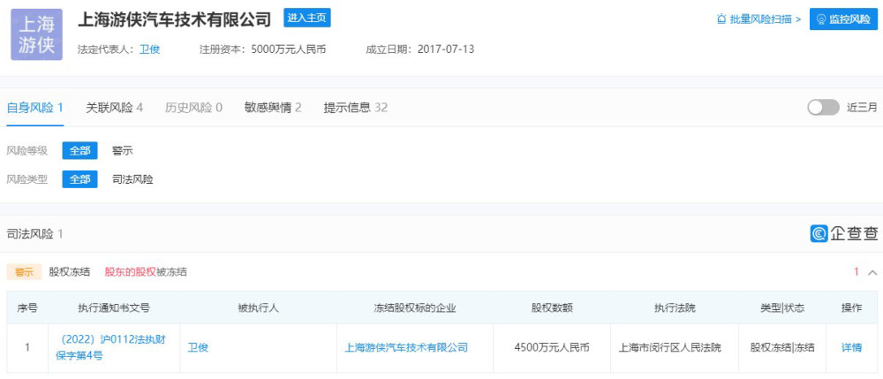883x379 pixels.
Task: Click the 监控风险 monitor button
Action: click(x=843, y=19)
